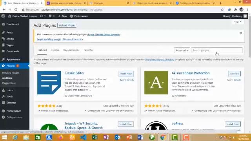Open Plugin Editor submenu link
The image size is (251, 141).
pyautogui.click(x=9, y=83)
